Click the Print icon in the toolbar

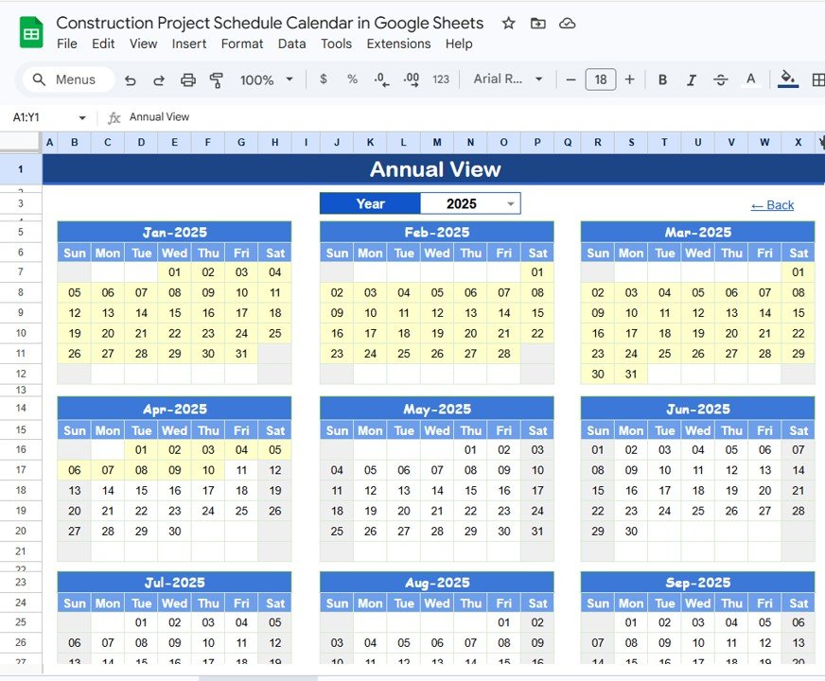click(x=188, y=79)
